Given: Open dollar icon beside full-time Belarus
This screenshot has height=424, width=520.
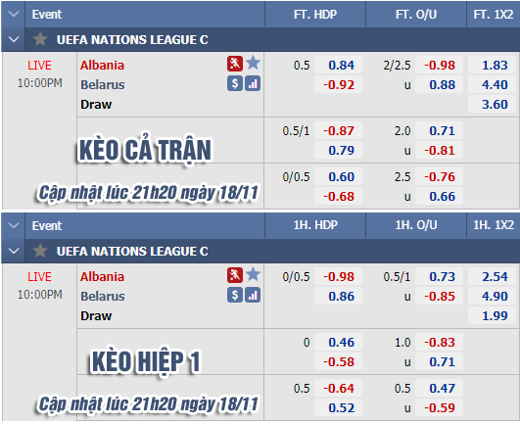Looking at the screenshot, I should click(x=235, y=83).
